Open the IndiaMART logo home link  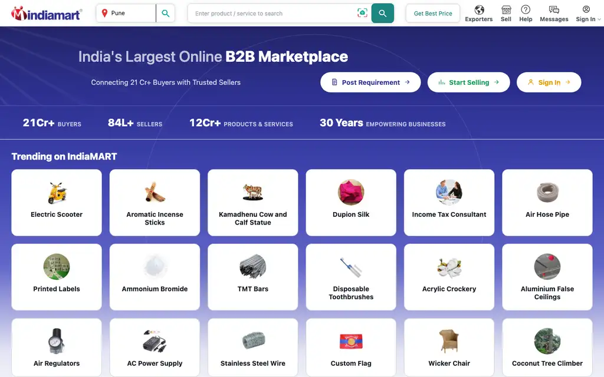pyautogui.click(x=46, y=14)
